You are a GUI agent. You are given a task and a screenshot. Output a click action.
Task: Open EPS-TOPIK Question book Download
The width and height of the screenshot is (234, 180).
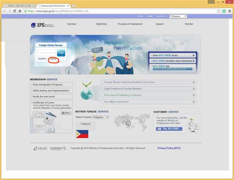(173, 61)
